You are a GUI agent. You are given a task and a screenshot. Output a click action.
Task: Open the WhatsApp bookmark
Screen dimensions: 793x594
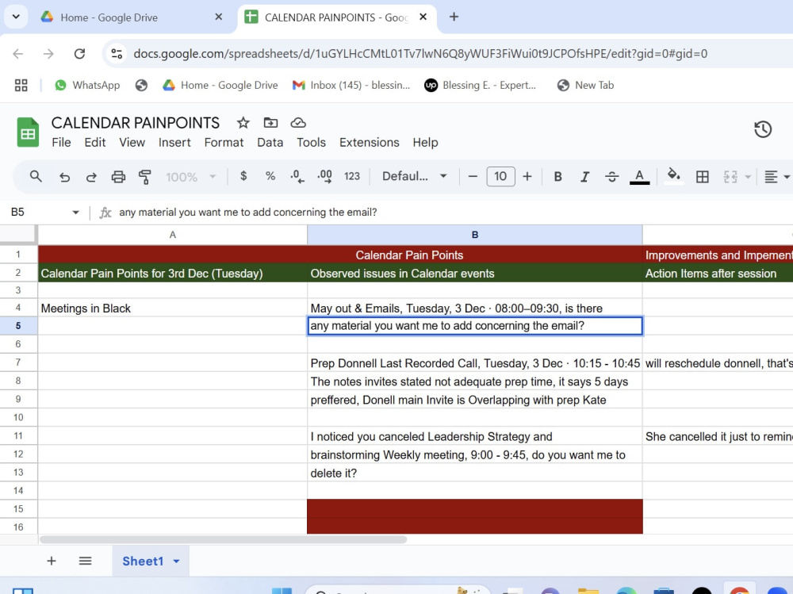[87, 85]
